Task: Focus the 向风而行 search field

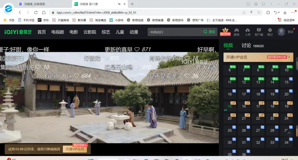Action: [174, 32]
